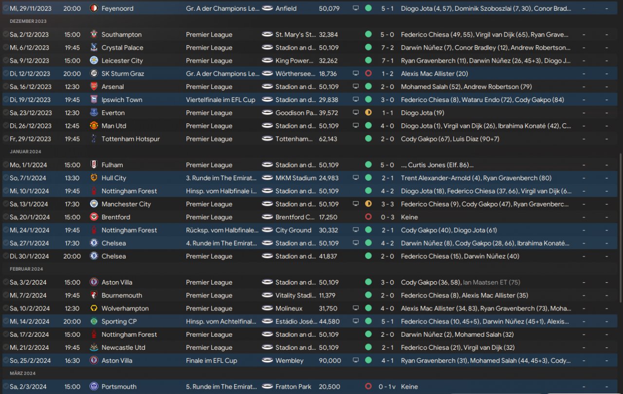
Task: Open the Sporting CP crest
Action: (x=94, y=321)
